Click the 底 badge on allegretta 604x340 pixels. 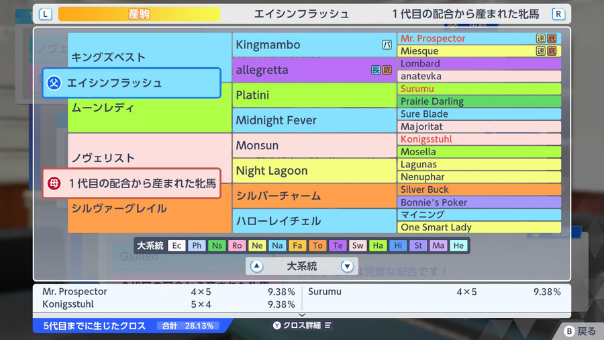[x=387, y=70]
